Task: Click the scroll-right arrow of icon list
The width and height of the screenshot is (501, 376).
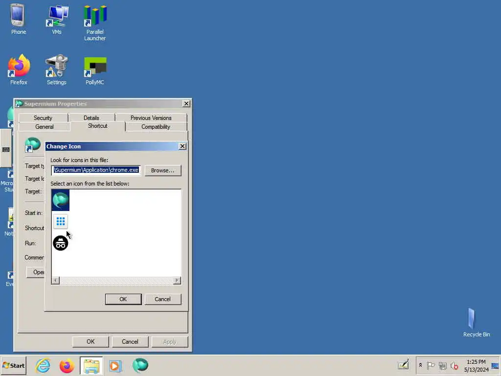Action: [x=177, y=281]
